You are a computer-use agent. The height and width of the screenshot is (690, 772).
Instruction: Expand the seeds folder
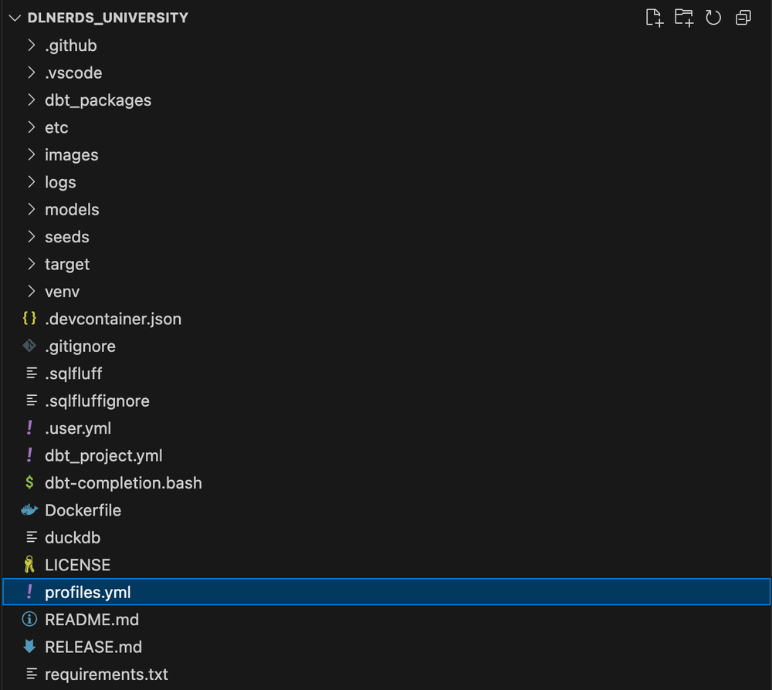point(66,236)
